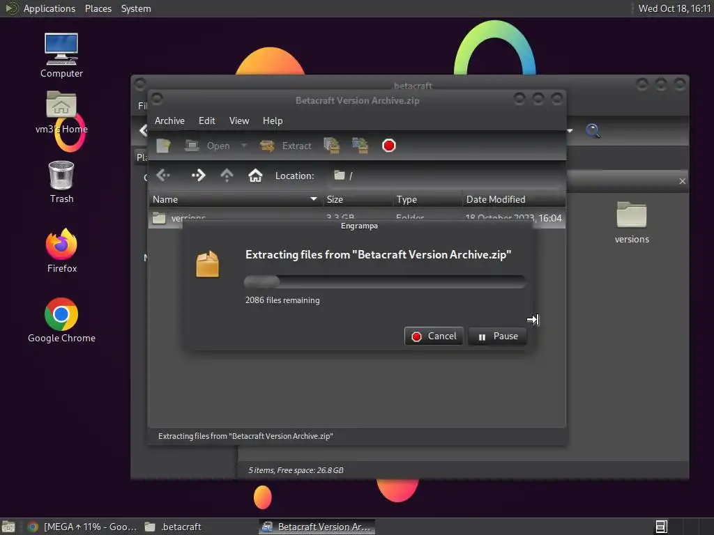Click the new archive toolbar icon
714x535 pixels.
(163, 146)
